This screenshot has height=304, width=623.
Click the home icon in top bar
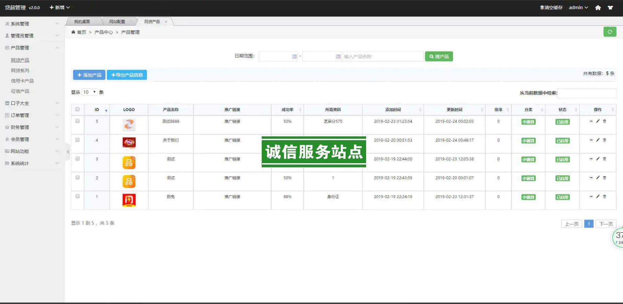[x=598, y=8]
